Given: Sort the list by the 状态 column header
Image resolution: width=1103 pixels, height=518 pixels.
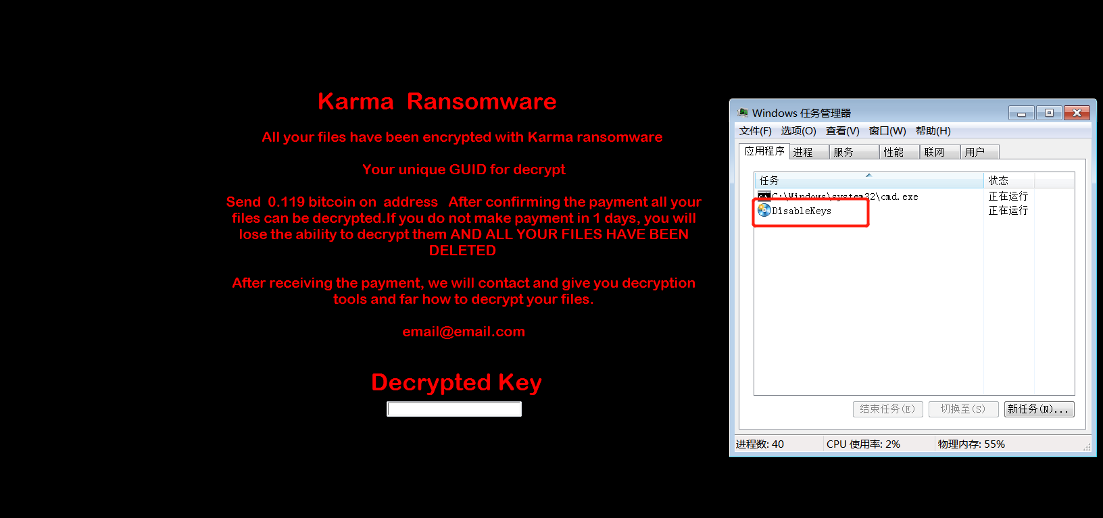Looking at the screenshot, I should coord(1009,180).
